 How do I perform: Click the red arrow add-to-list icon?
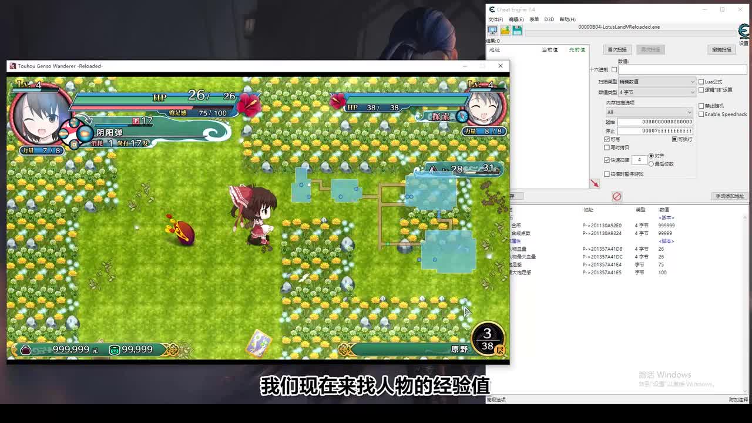tap(595, 184)
